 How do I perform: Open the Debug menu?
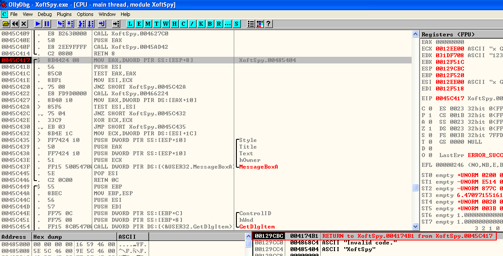[45, 14]
